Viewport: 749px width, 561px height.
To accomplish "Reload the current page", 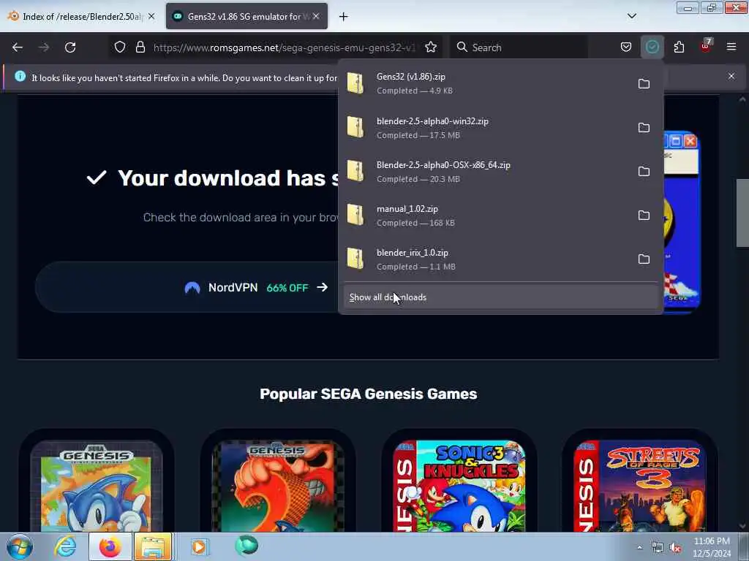I will coord(70,47).
